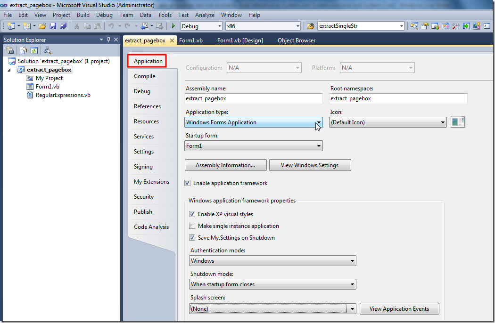Click the Add New Item toolbar icon

[27, 26]
